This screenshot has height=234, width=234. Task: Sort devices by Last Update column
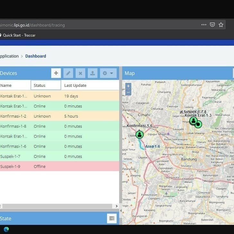[x=75, y=85]
